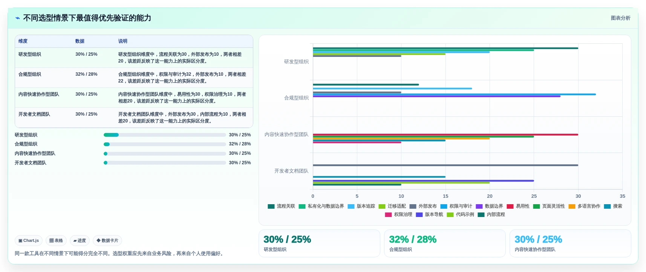
Task: Click the orange 多语言协作 bar in the chart
Action: tap(401, 139)
